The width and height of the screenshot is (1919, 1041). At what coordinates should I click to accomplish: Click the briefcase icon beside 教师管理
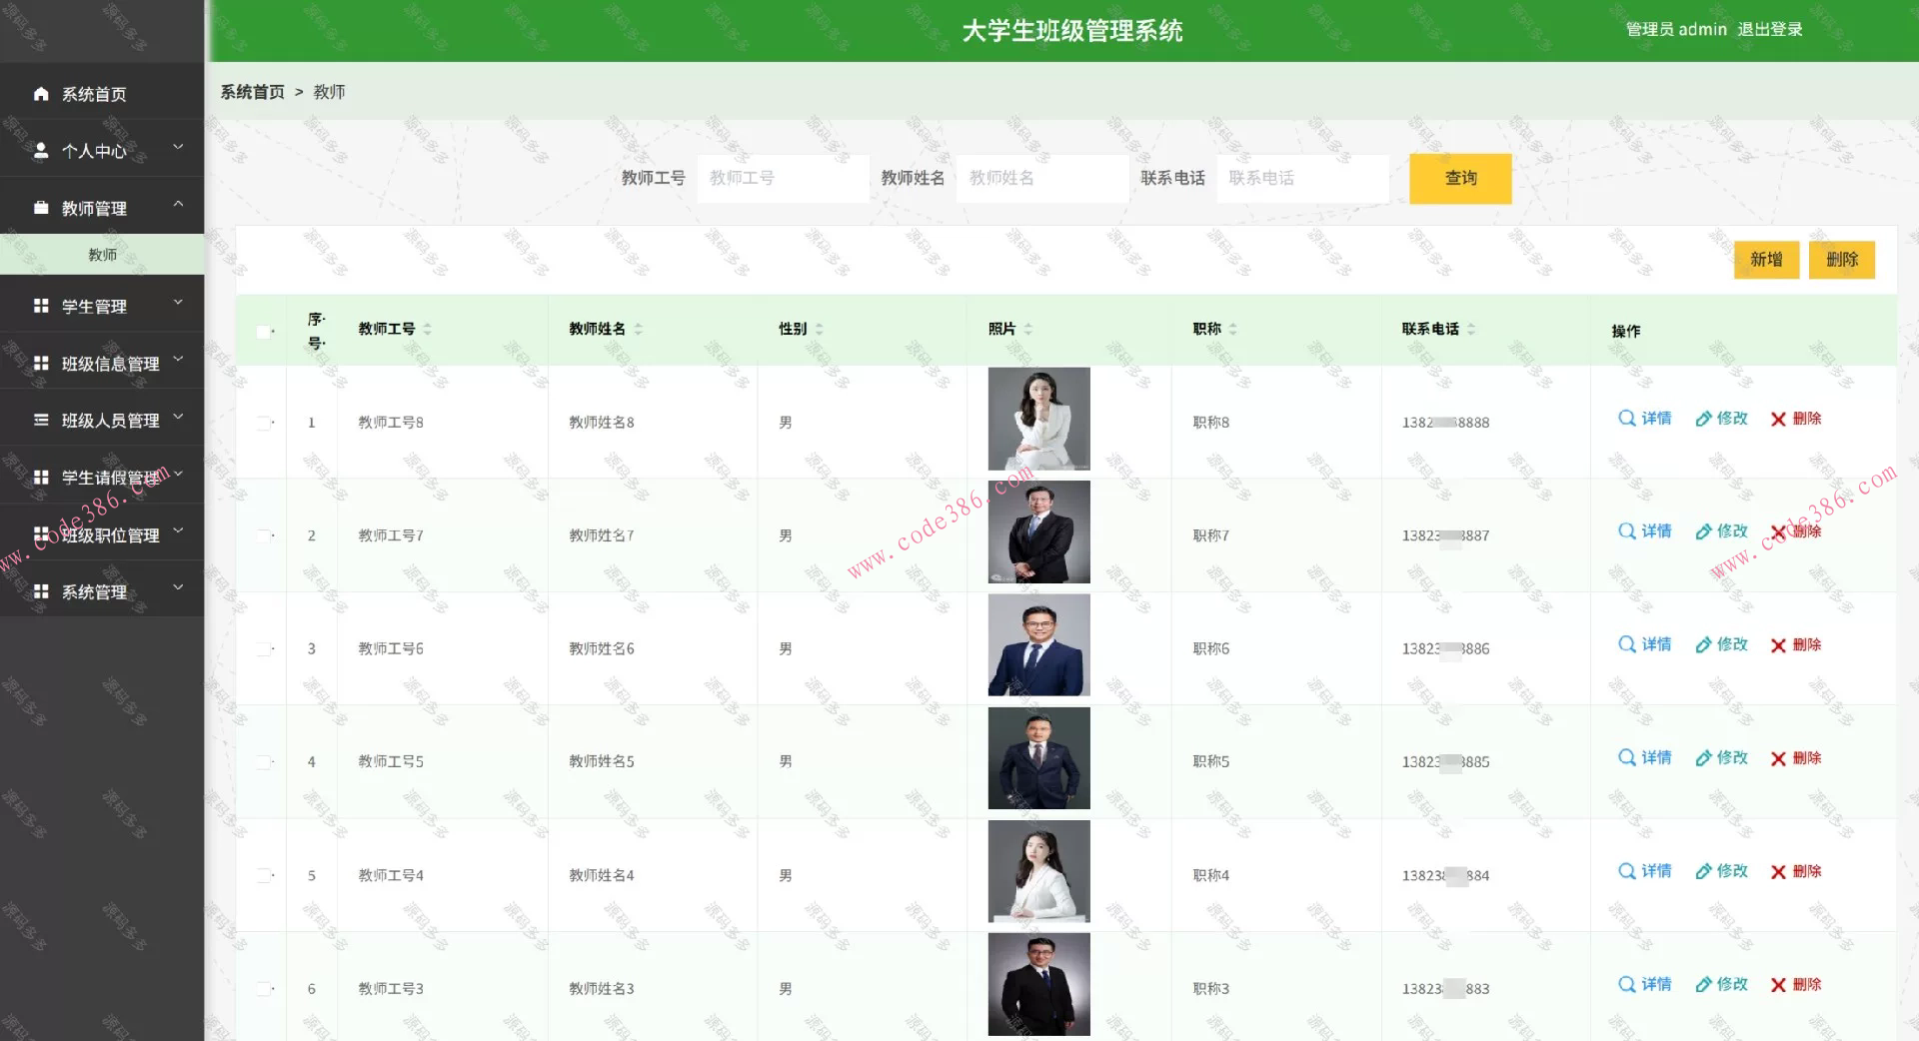41,208
